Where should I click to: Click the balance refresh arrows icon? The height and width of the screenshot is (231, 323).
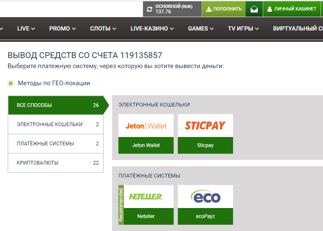tap(149, 9)
